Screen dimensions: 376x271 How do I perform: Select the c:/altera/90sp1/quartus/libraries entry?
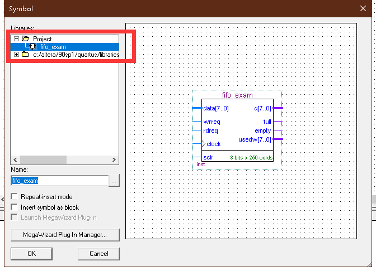[x=76, y=55]
